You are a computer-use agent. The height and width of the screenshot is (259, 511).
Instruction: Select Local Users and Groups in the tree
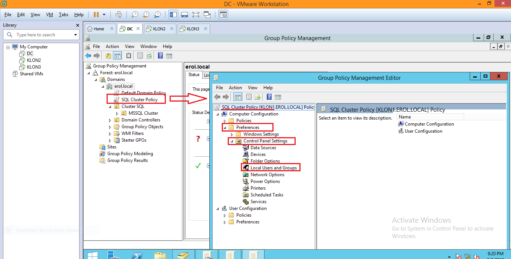pyautogui.click(x=274, y=168)
